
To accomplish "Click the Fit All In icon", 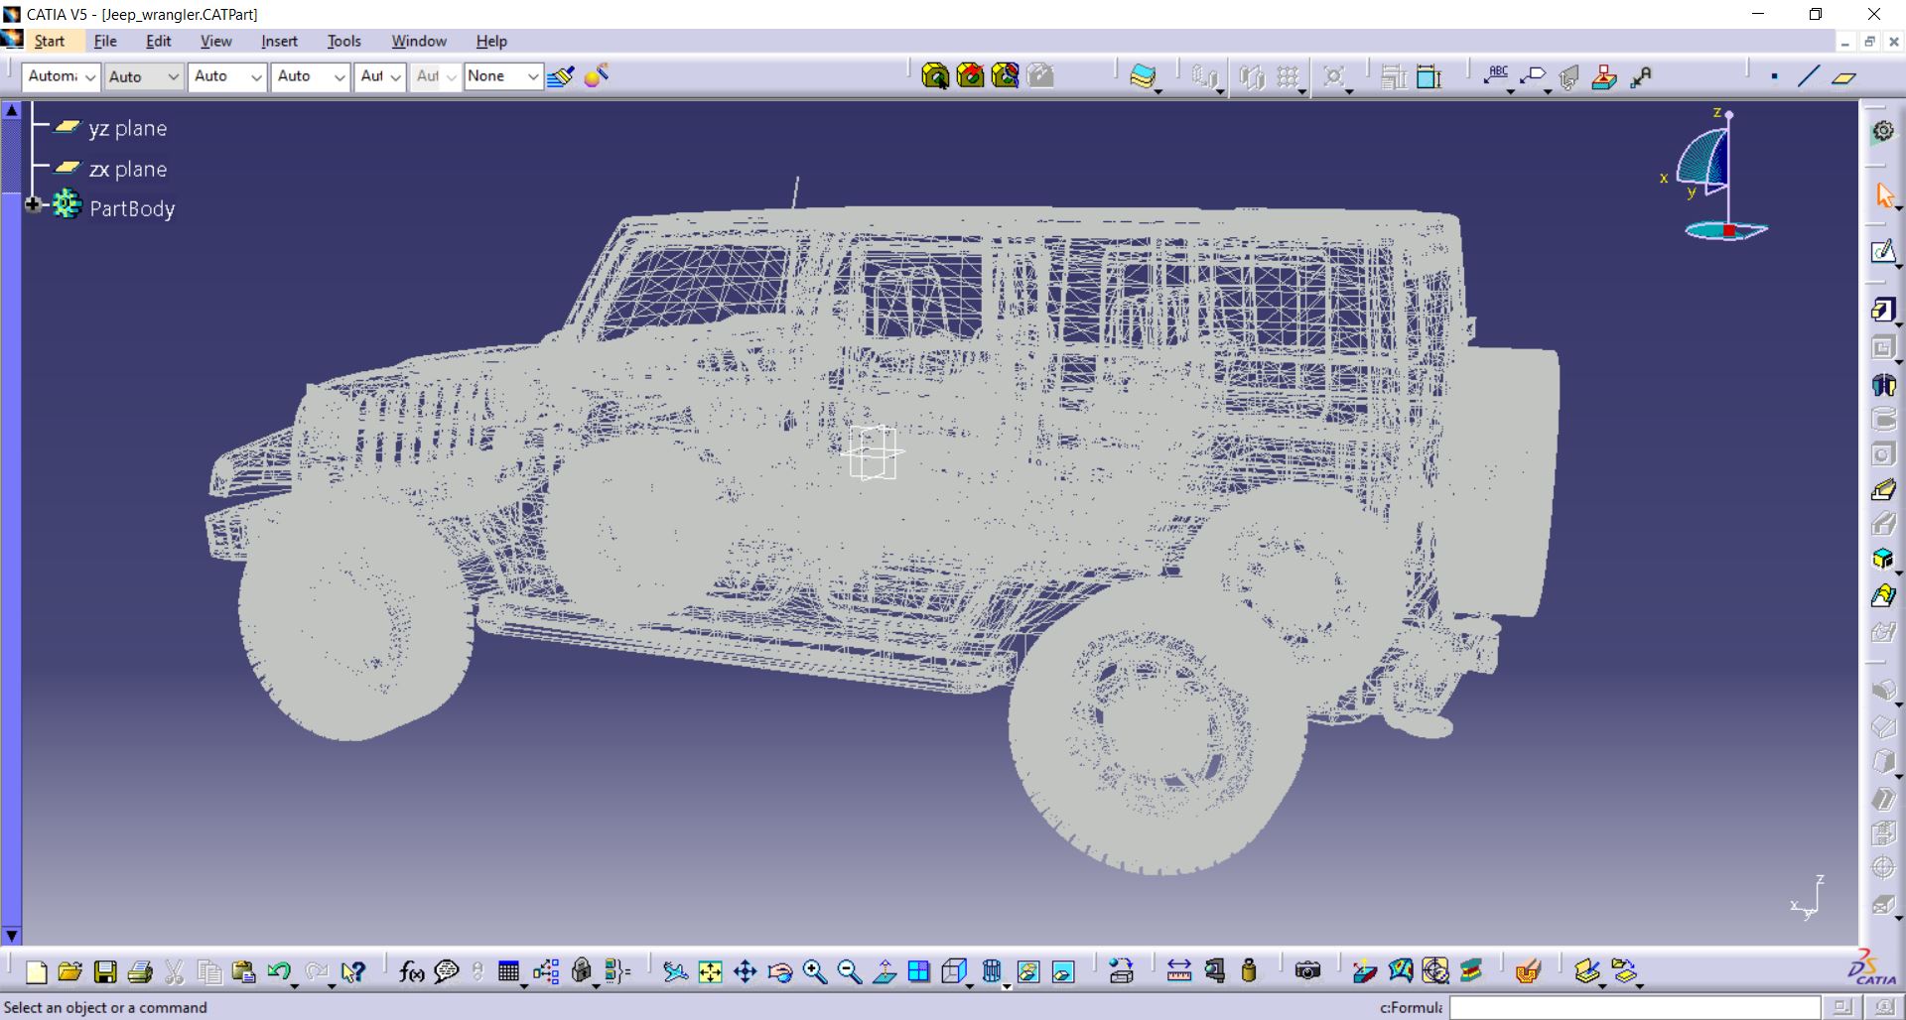I will click(x=710, y=972).
